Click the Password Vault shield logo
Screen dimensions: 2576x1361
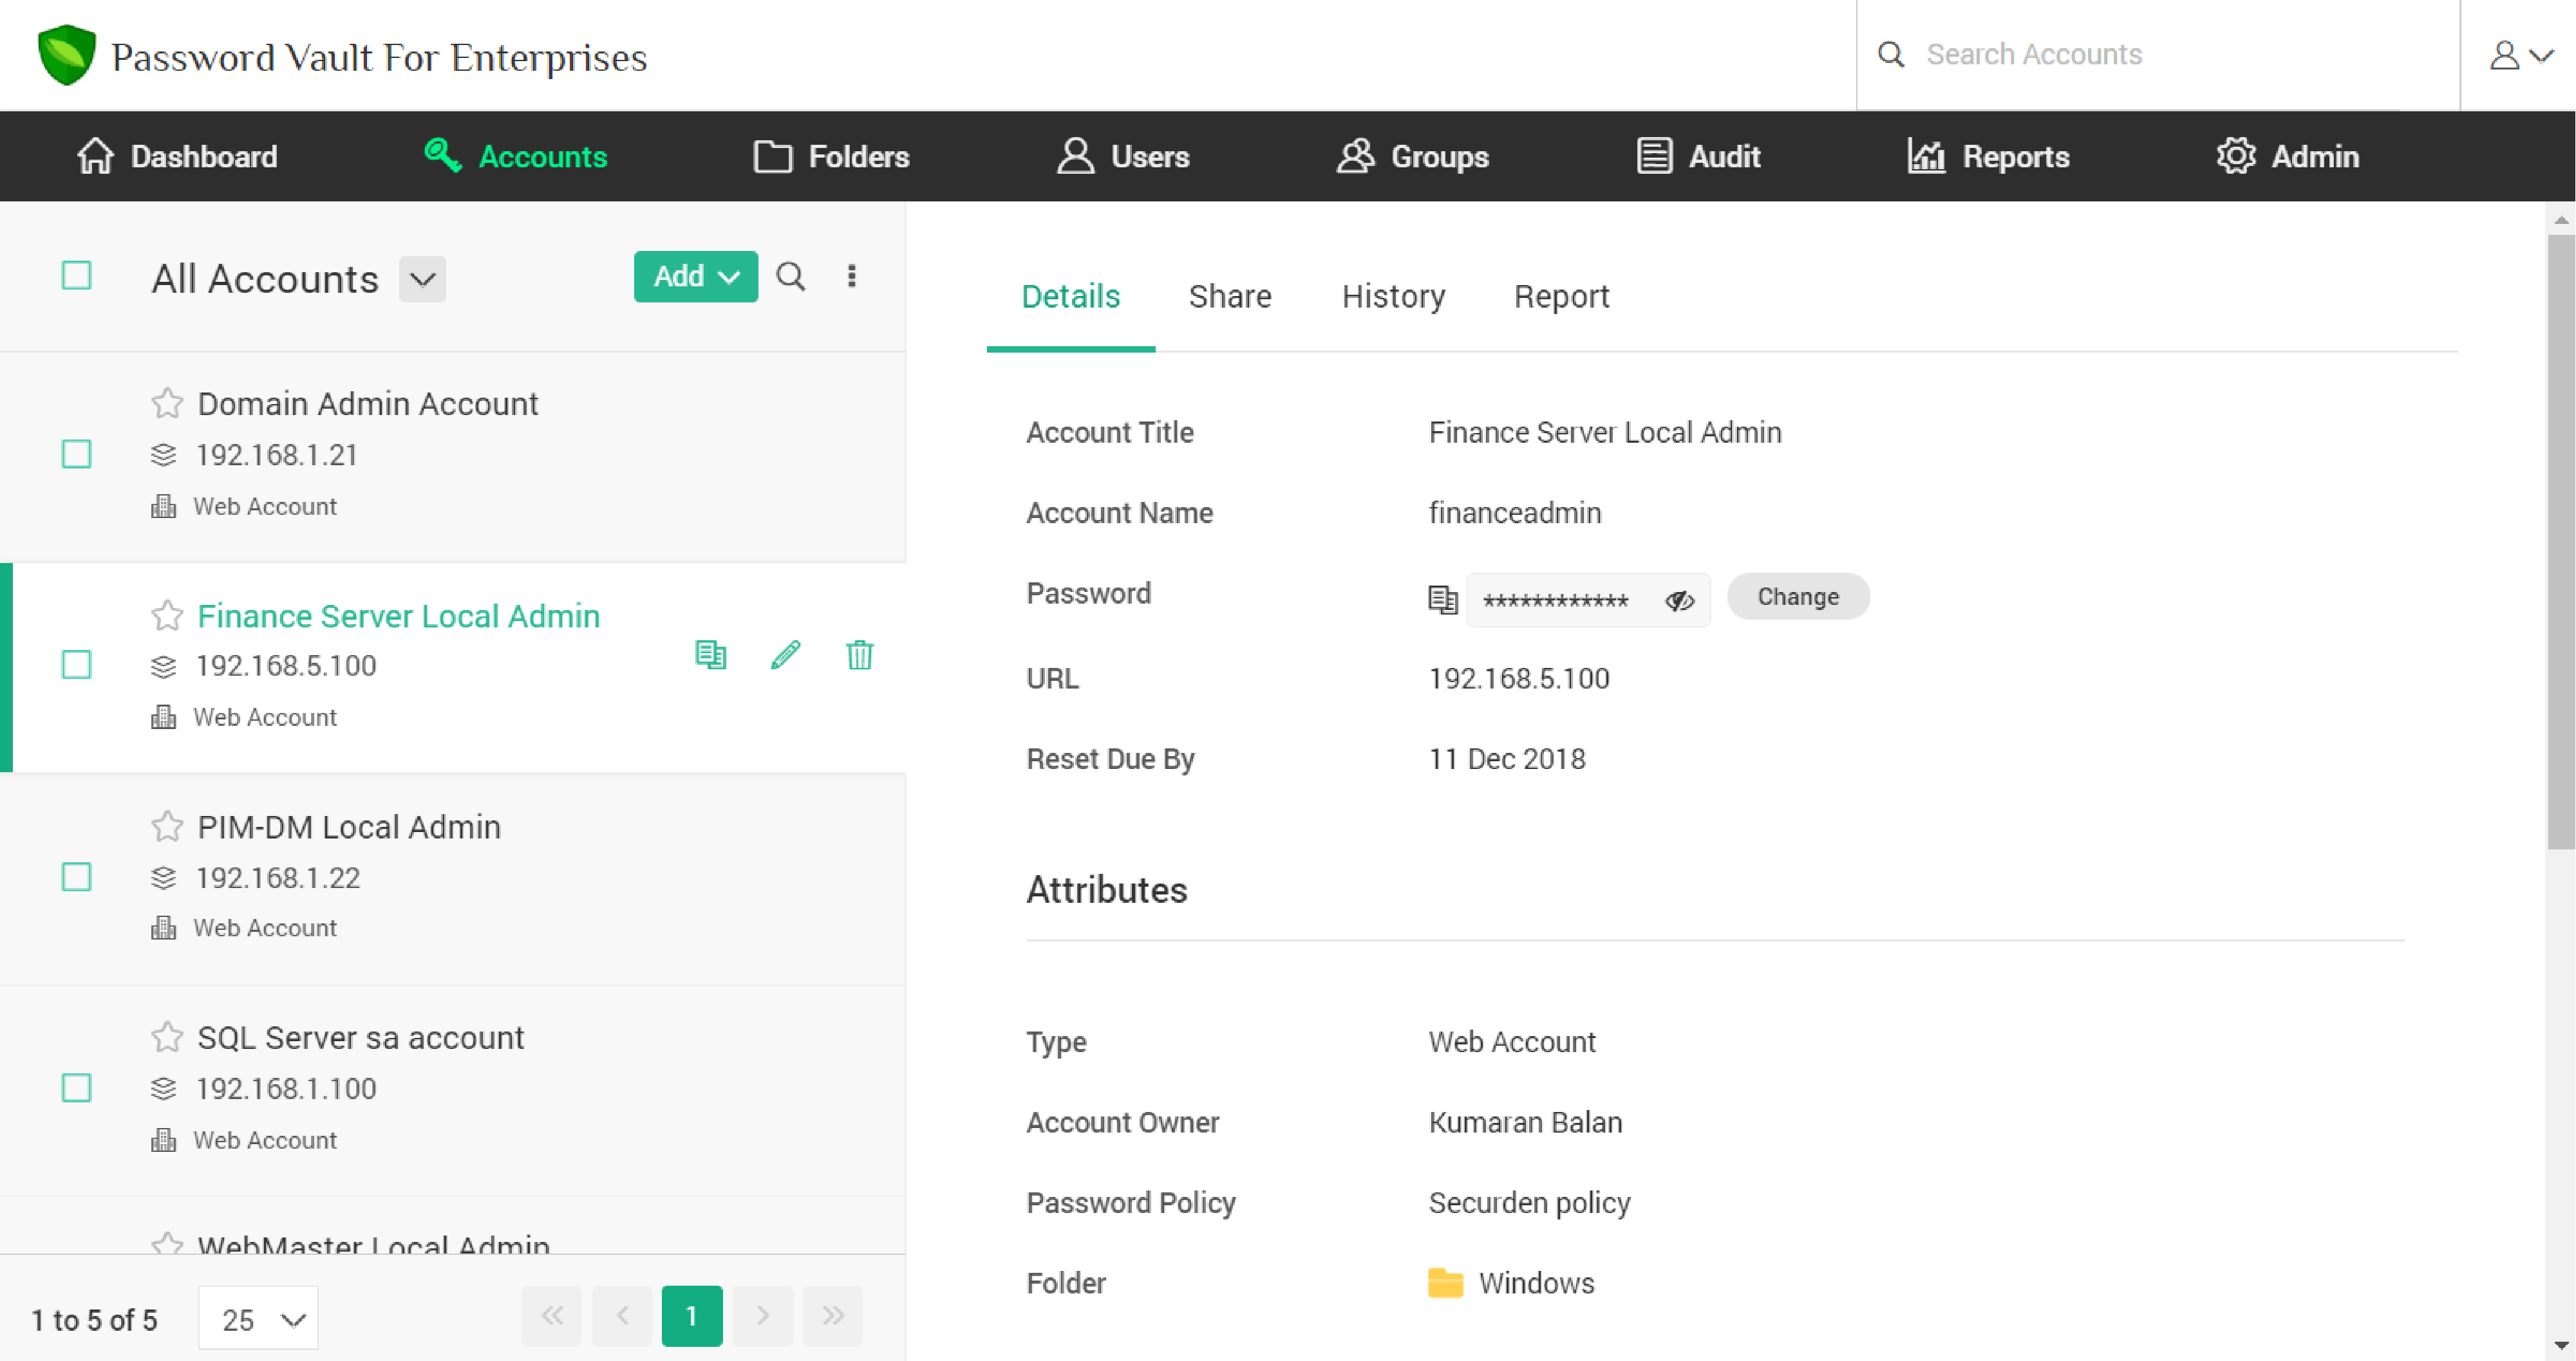(65, 54)
